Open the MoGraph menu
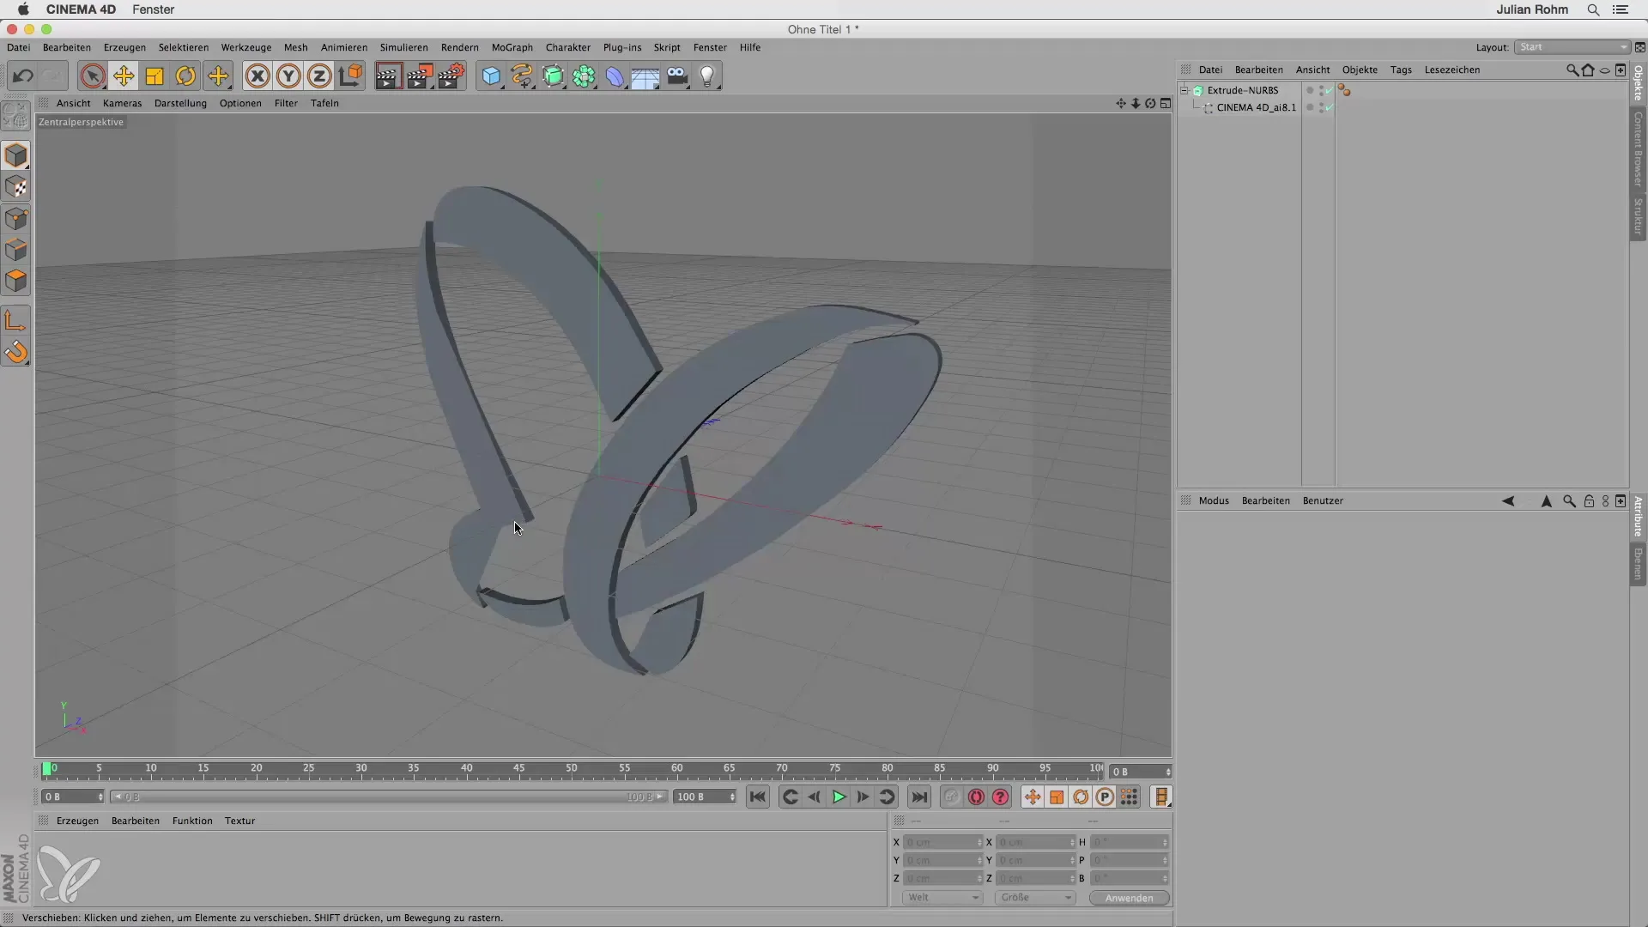This screenshot has width=1648, height=927. pos(512,47)
